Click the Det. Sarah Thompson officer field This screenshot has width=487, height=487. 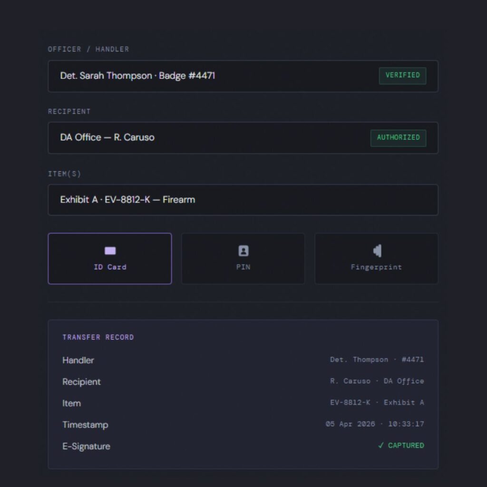(x=137, y=76)
